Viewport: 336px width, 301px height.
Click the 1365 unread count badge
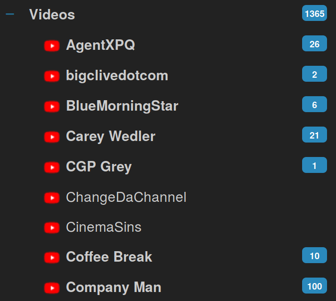pyautogui.click(x=315, y=13)
